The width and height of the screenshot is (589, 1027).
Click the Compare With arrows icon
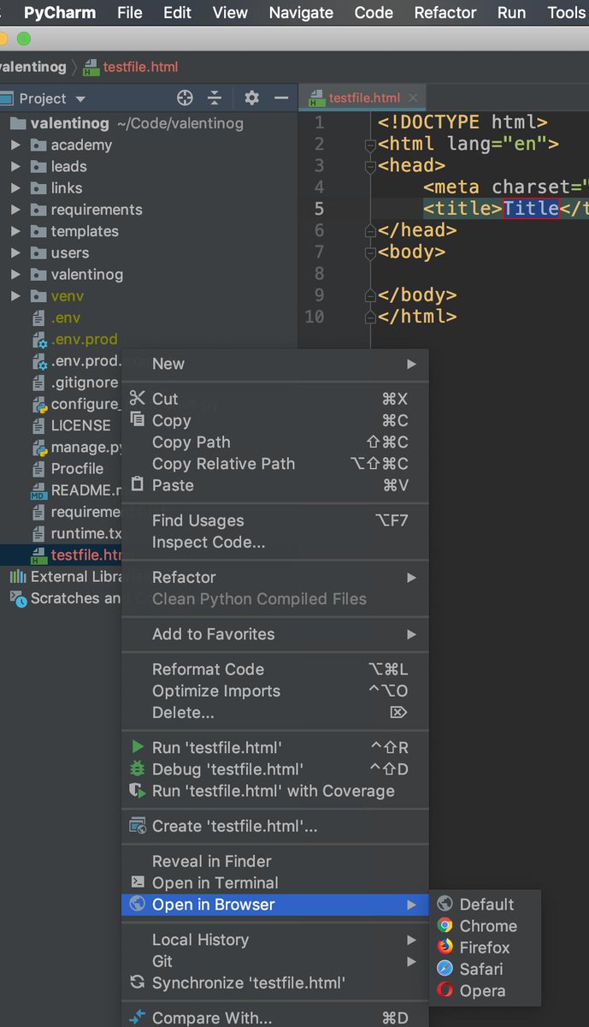[137, 1018]
